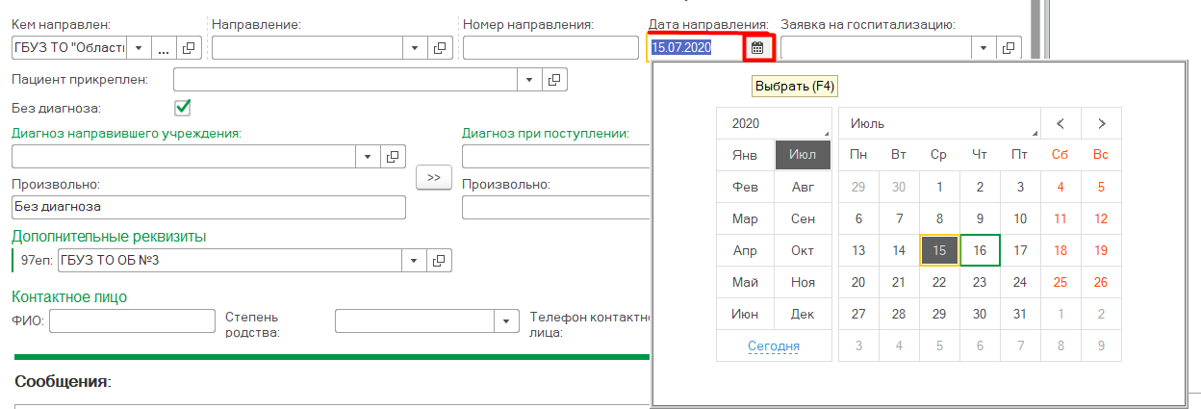Click ellipsis button in Кем направлен field
Image resolution: width=1201 pixels, height=409 pixels.
(164, 47)
